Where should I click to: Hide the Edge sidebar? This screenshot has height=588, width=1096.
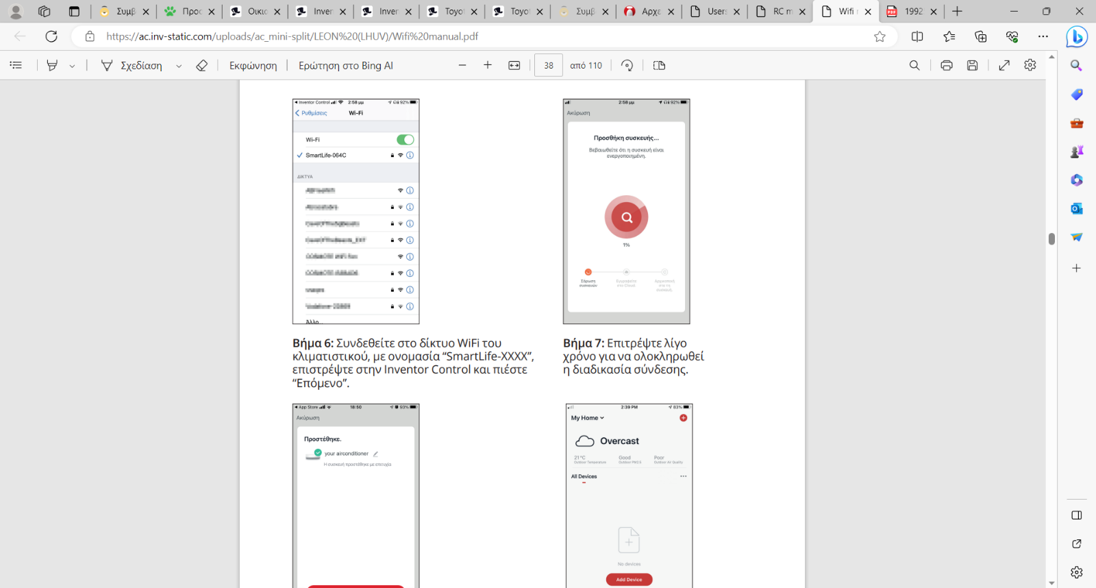[x=1077, y=515]
